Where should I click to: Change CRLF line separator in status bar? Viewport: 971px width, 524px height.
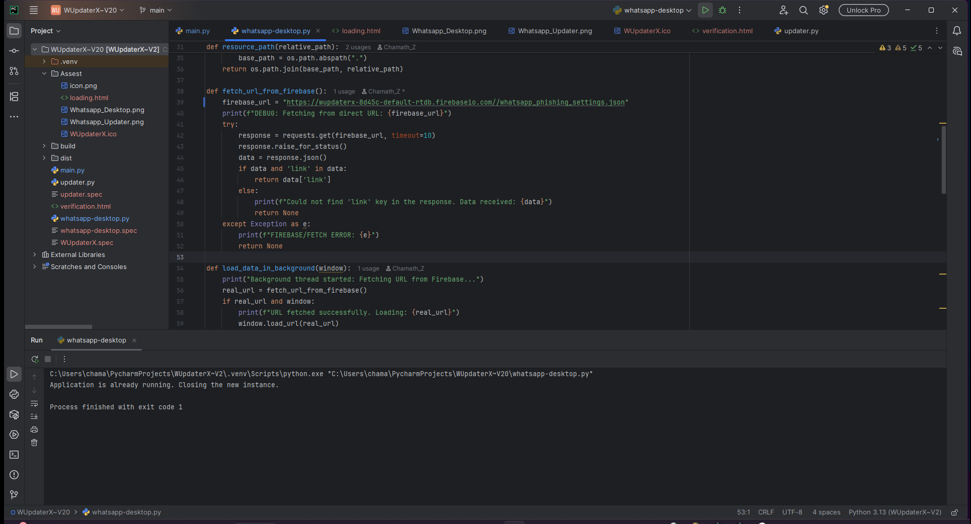click(766, 512)
